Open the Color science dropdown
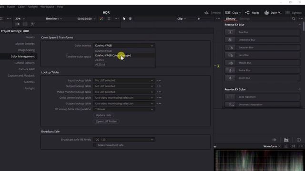Viewport: 305px width, 171px height. 124,46
